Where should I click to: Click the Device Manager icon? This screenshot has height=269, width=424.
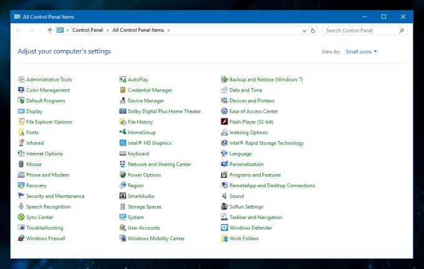tap(123, 100)
